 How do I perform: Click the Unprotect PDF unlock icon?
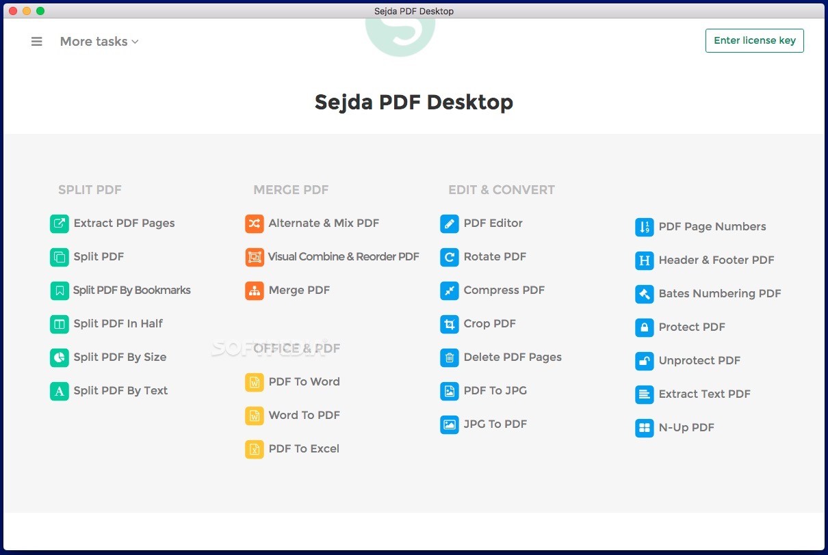(x=645, y=361)
